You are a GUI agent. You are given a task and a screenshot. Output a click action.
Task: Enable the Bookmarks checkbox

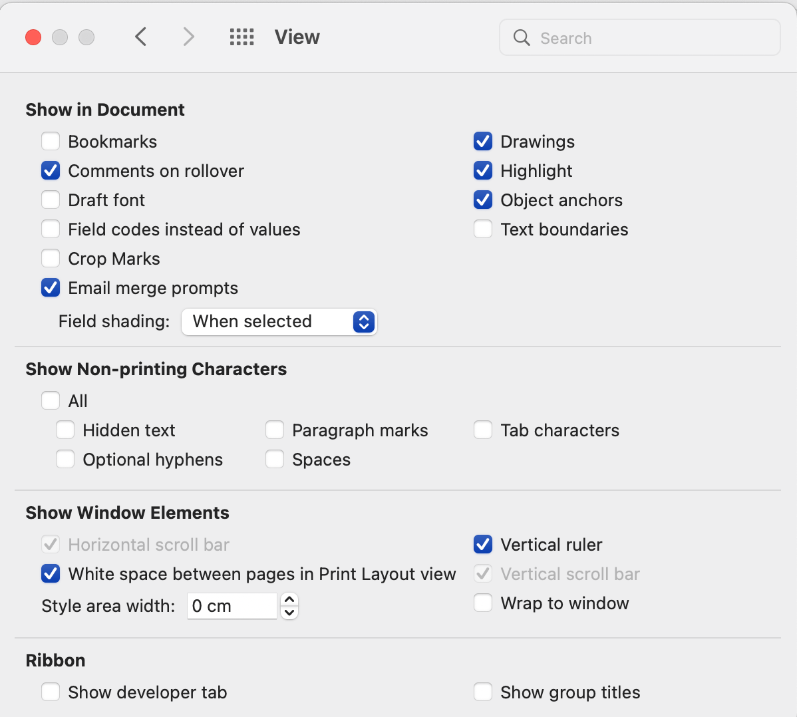click(51, 142)
